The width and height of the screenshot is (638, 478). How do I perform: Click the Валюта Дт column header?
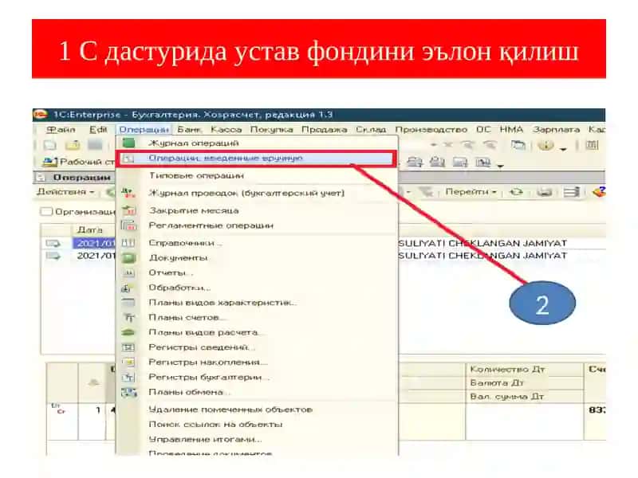click(x=525, y=383)
